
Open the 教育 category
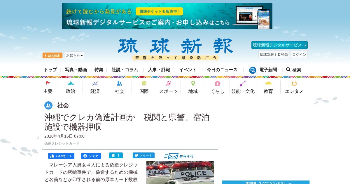268,91
